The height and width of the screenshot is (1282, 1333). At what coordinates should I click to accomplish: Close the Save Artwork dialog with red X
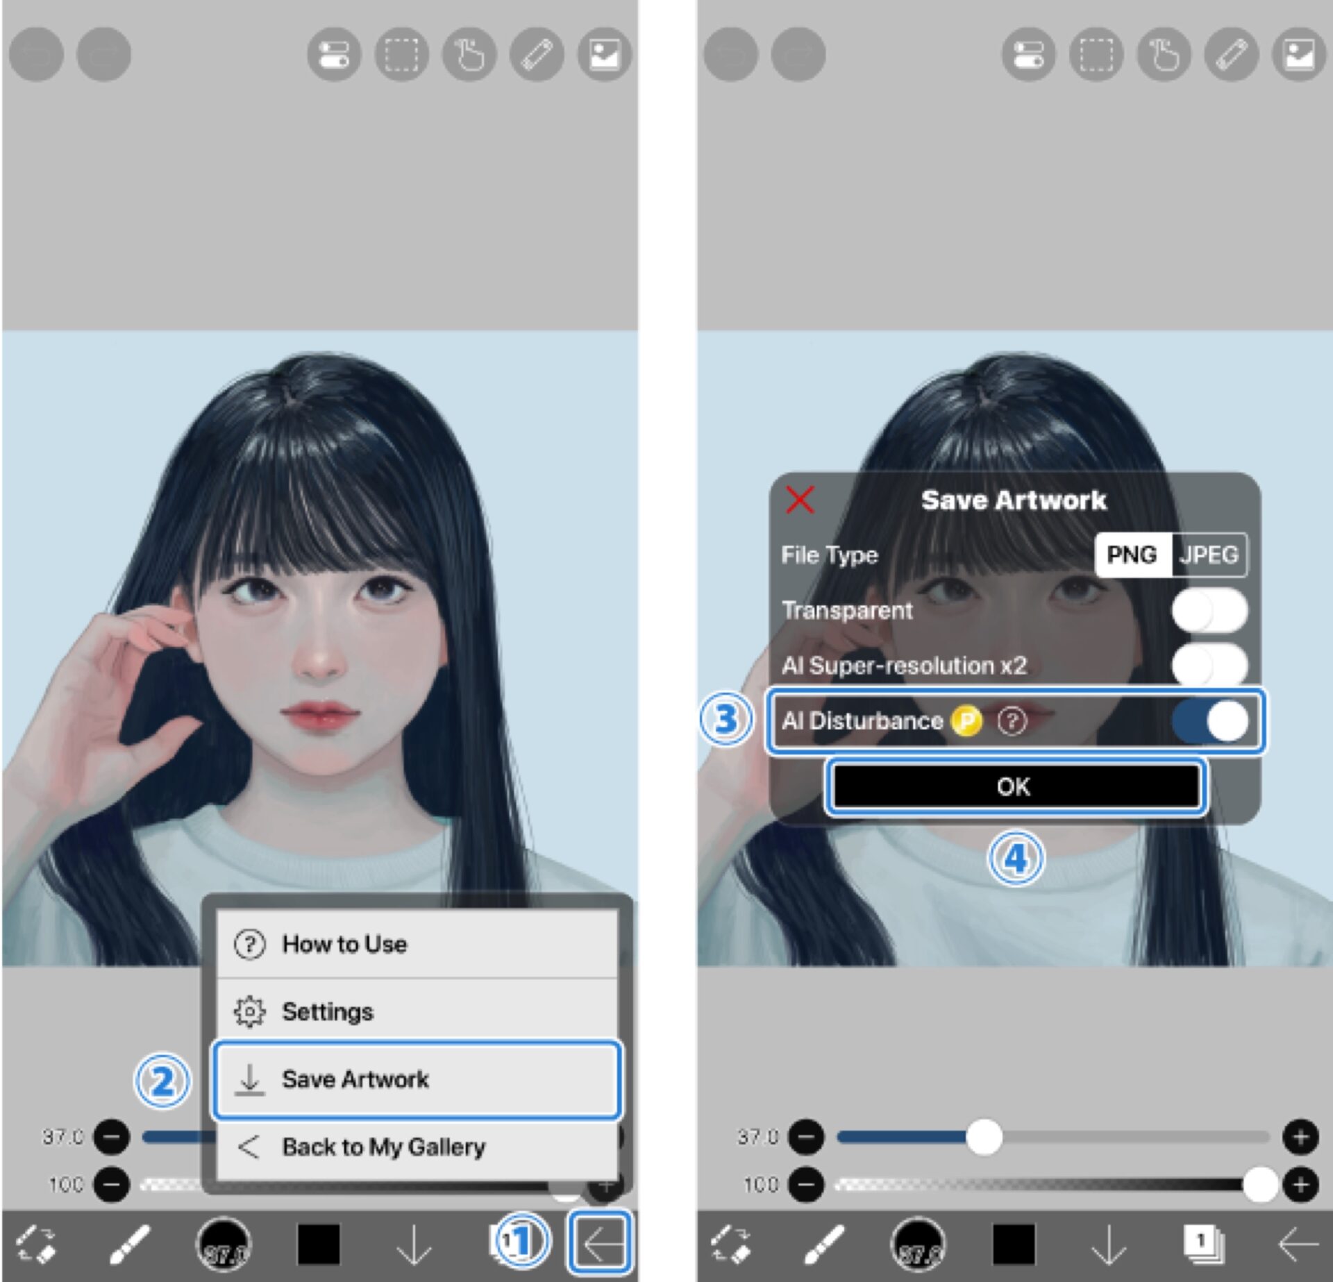coord(800,500)
